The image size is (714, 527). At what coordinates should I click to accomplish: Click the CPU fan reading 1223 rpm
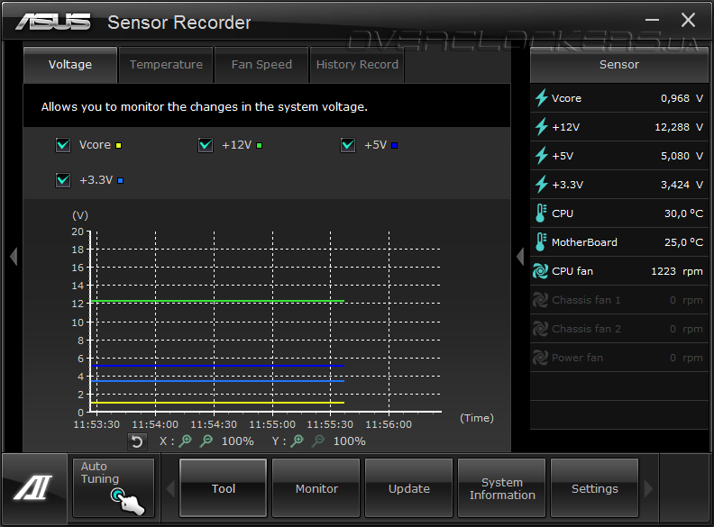[x=677, y=271]
